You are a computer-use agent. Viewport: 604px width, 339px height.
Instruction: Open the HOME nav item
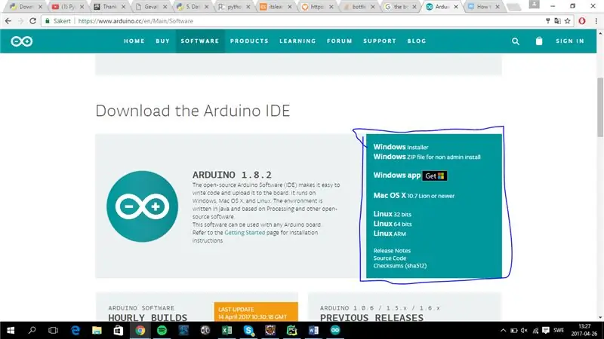pos(134,41)
